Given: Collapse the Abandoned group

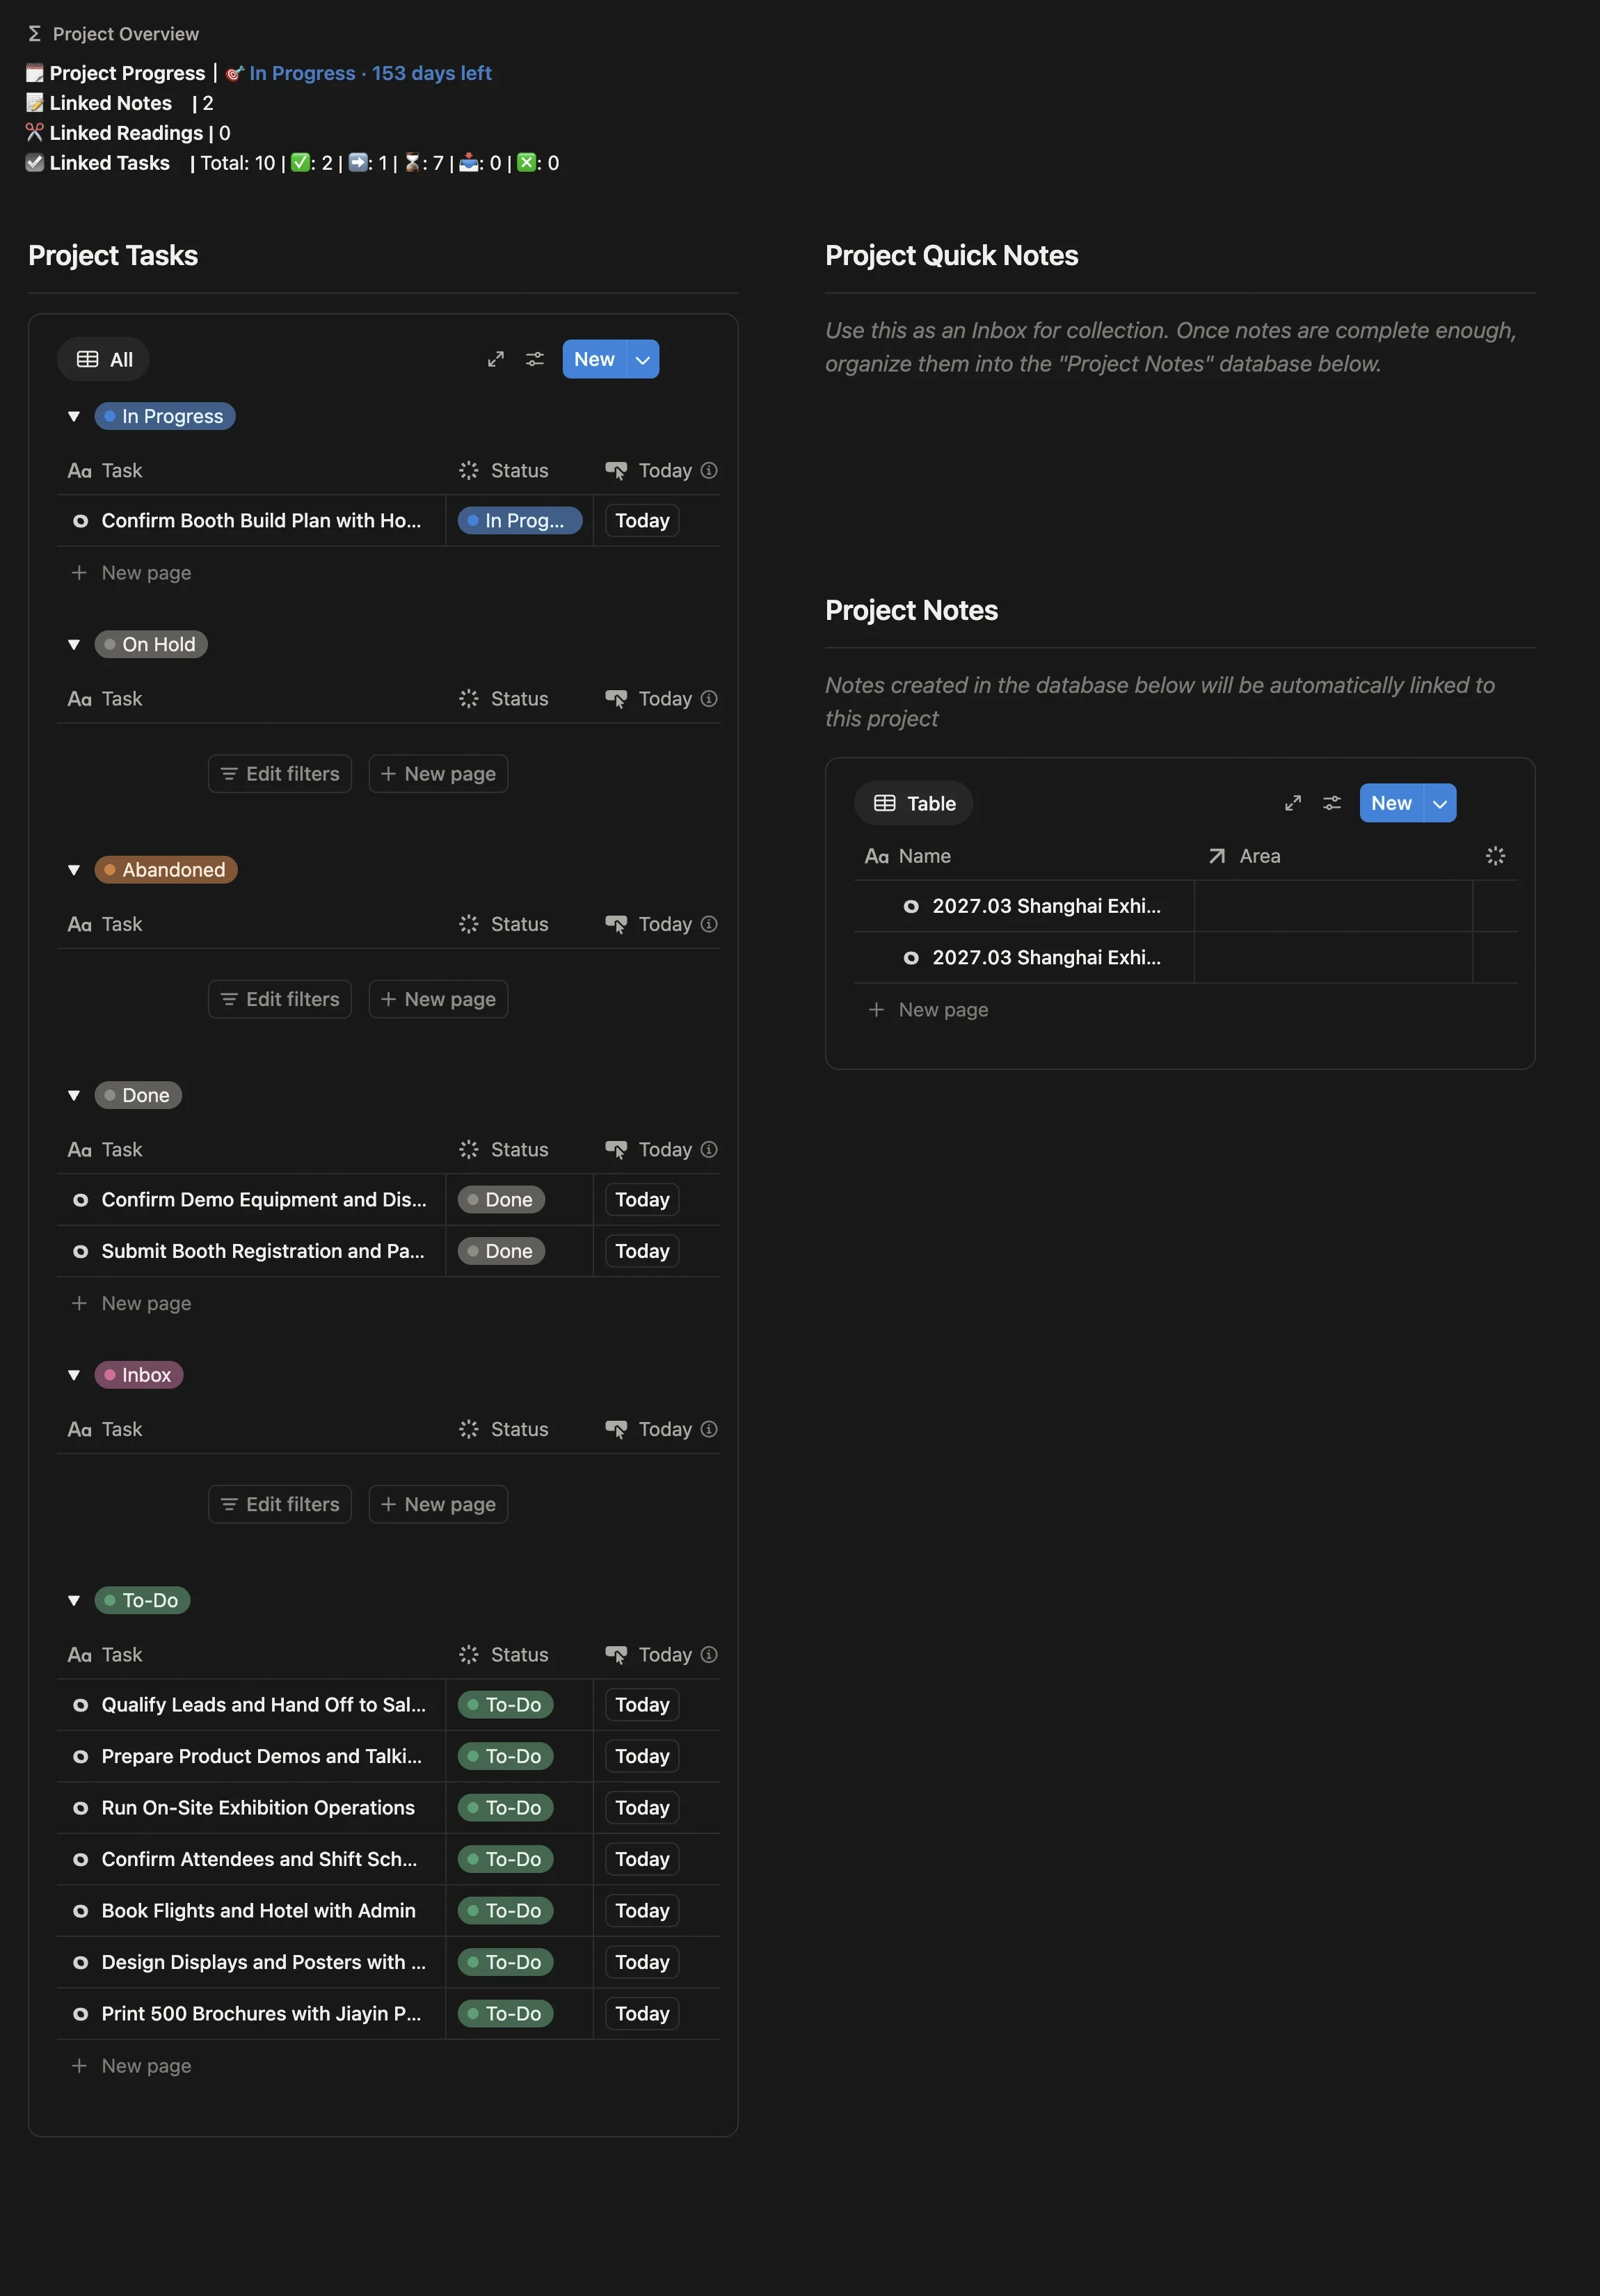Looking at the screenshot, I should pos(74,870).
